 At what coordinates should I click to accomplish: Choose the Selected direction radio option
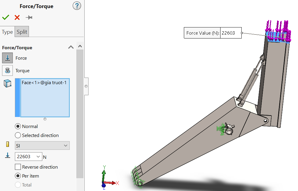pos(18,135)
